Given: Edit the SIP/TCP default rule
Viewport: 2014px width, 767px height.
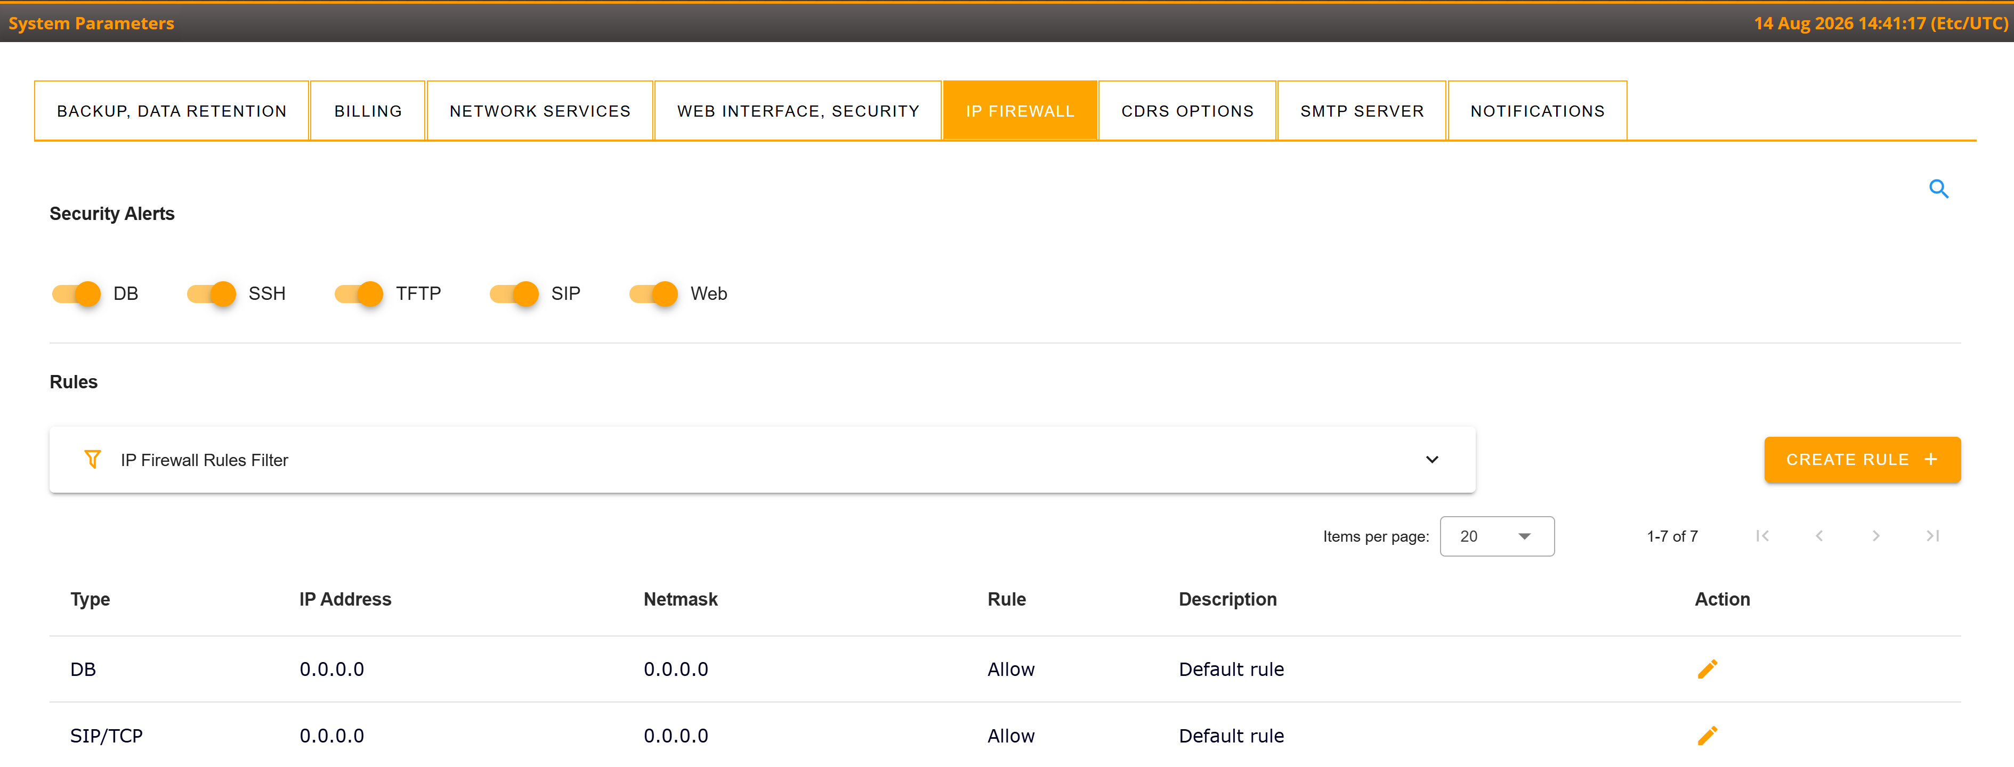Looking at the screenshot, I should pos(1708,736).
